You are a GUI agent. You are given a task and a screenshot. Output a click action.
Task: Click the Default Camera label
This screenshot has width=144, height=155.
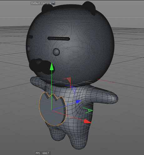click(41, 3)
